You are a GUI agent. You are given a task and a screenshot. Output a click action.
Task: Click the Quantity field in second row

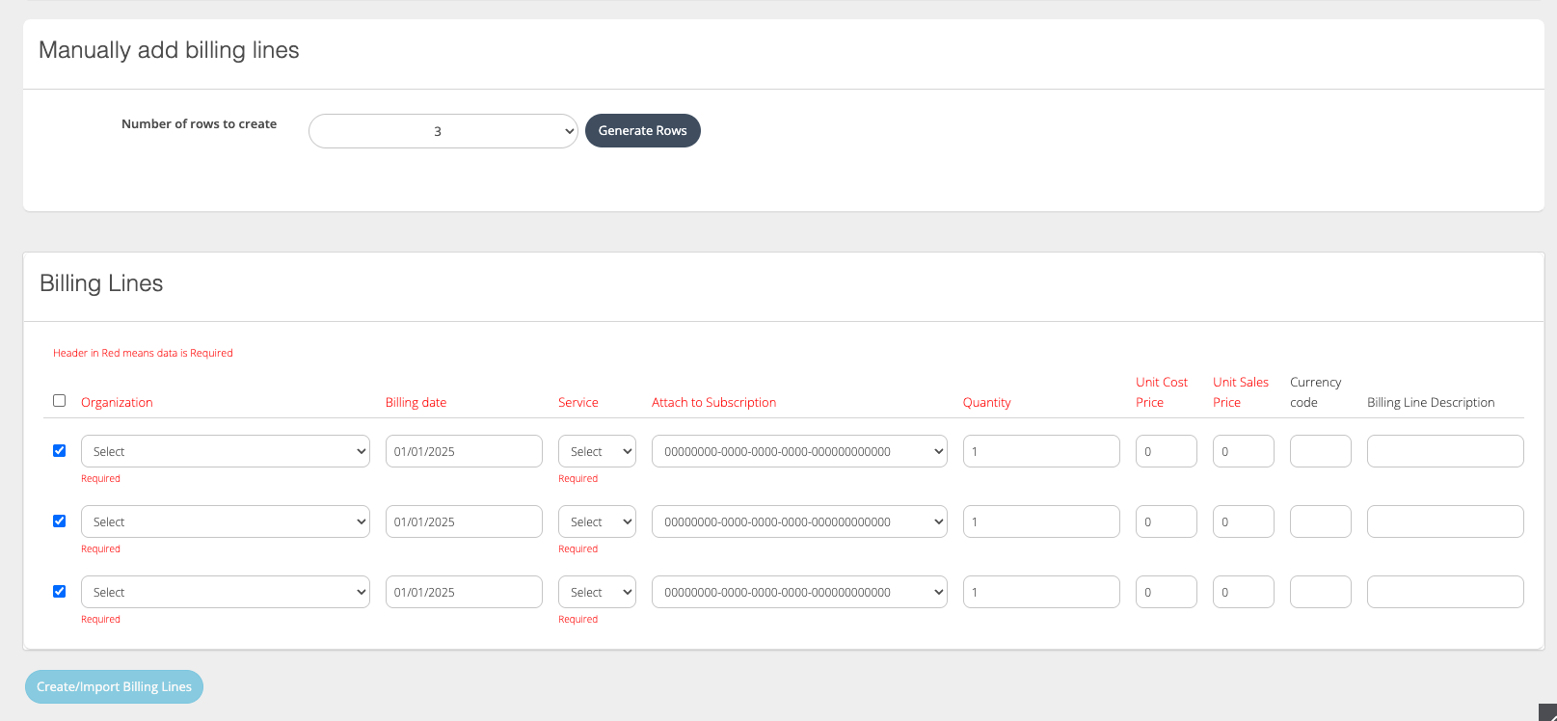tap(1041, 521)
